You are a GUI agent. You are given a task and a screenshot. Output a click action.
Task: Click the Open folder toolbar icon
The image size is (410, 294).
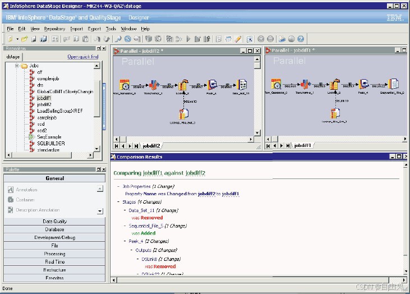24,39
